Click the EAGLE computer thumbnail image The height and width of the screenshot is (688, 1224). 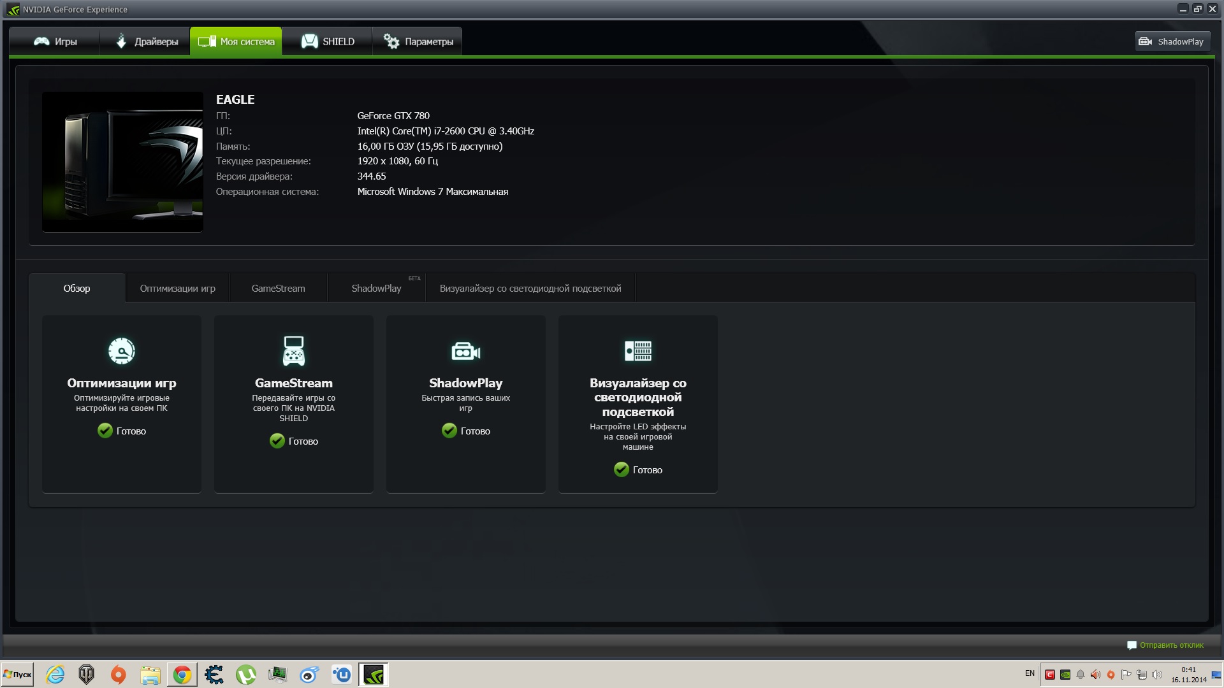(122, 162)
